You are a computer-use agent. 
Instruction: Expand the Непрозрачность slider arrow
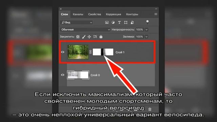point(146,29)
